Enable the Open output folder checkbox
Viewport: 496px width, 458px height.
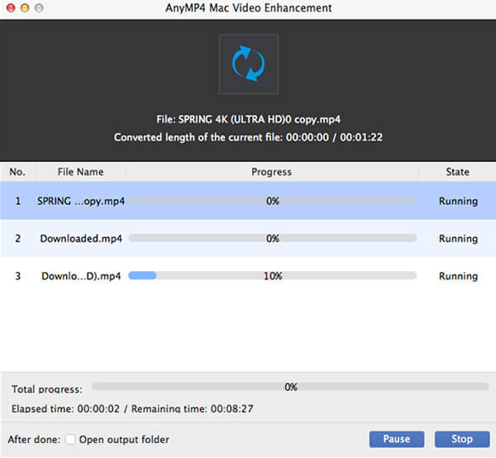pyautogui.click(x=70, y=439)
